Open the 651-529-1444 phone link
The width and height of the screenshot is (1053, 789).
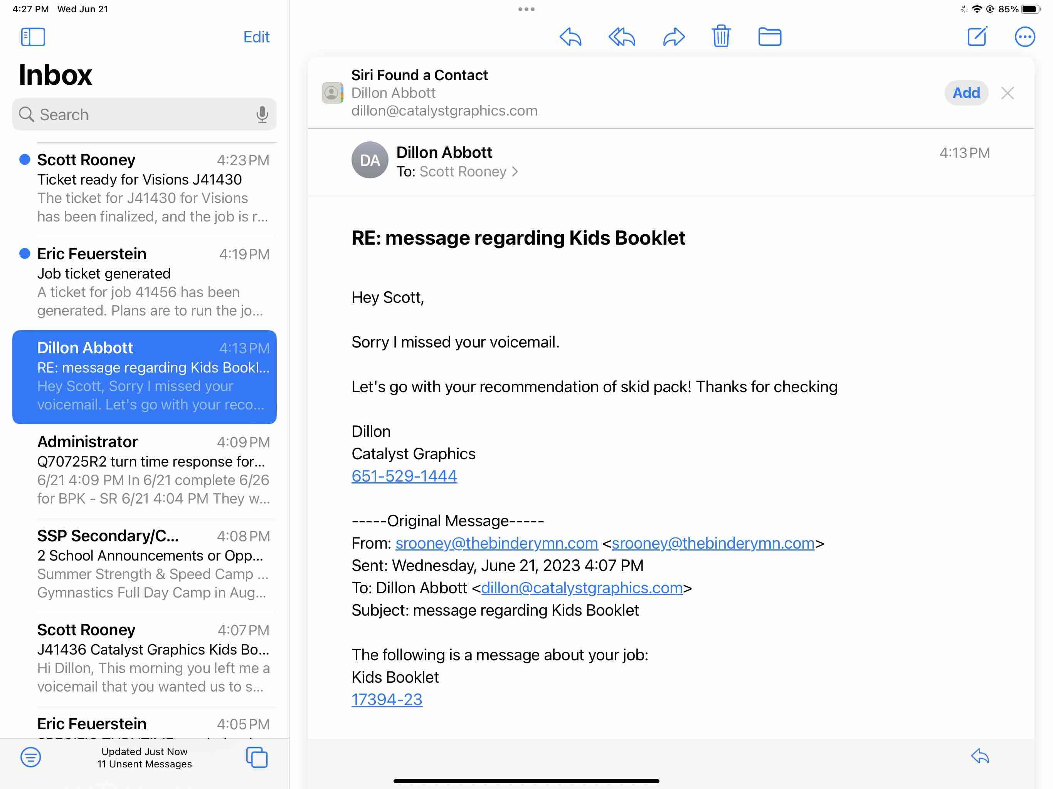404,476
